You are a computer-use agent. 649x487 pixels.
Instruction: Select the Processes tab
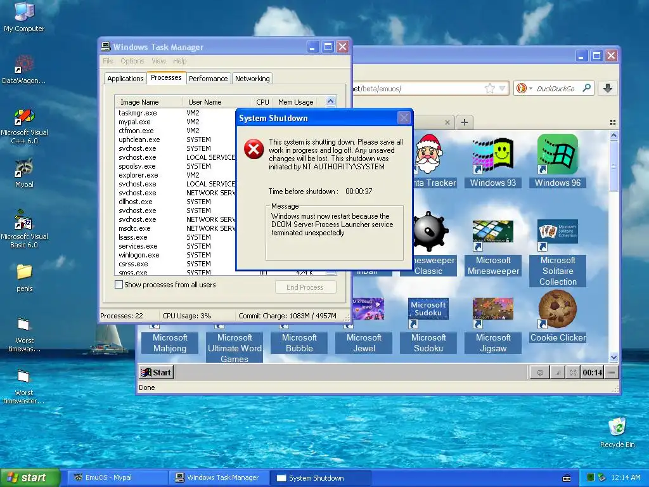coord(166,77)
